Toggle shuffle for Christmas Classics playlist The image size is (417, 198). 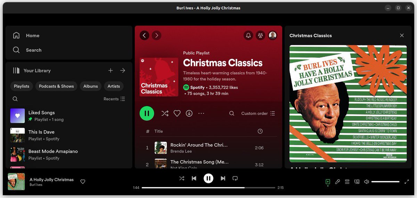pos(165,113)
